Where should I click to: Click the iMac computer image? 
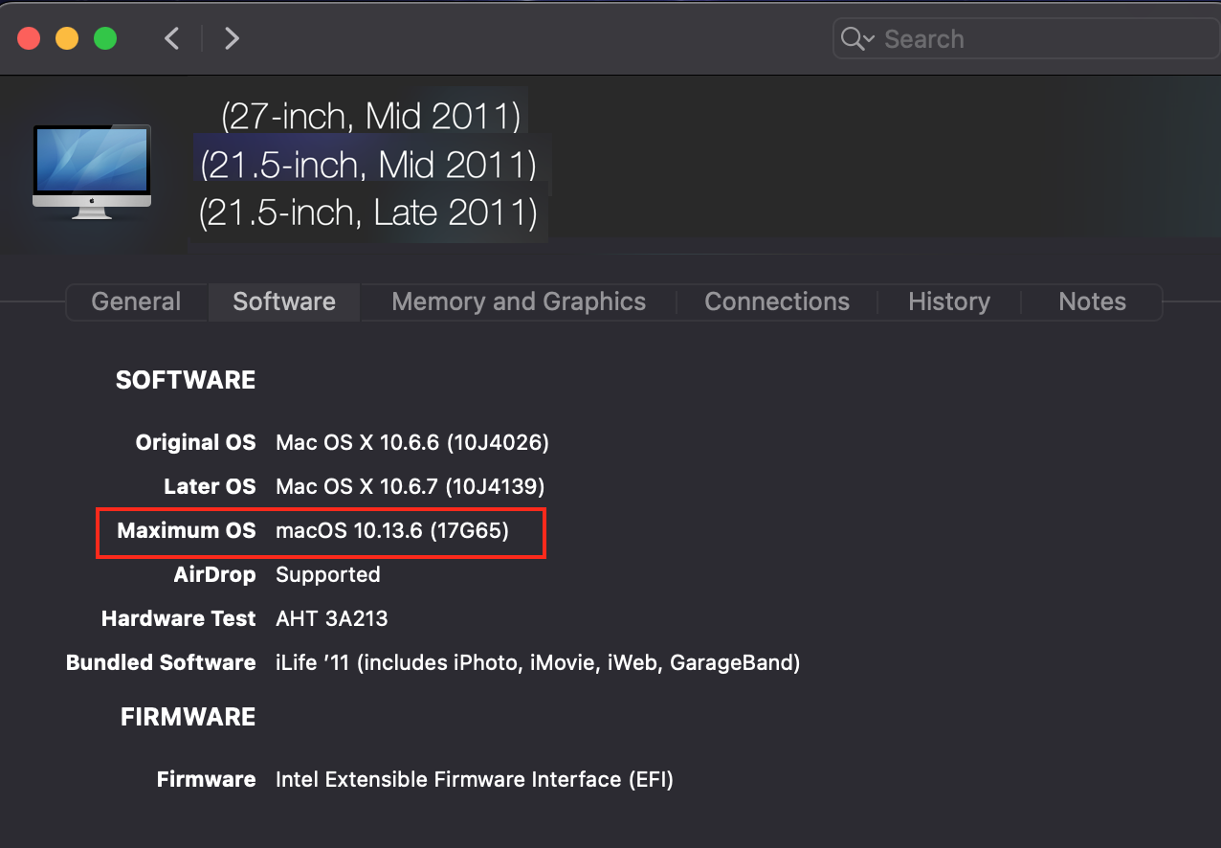92,171
